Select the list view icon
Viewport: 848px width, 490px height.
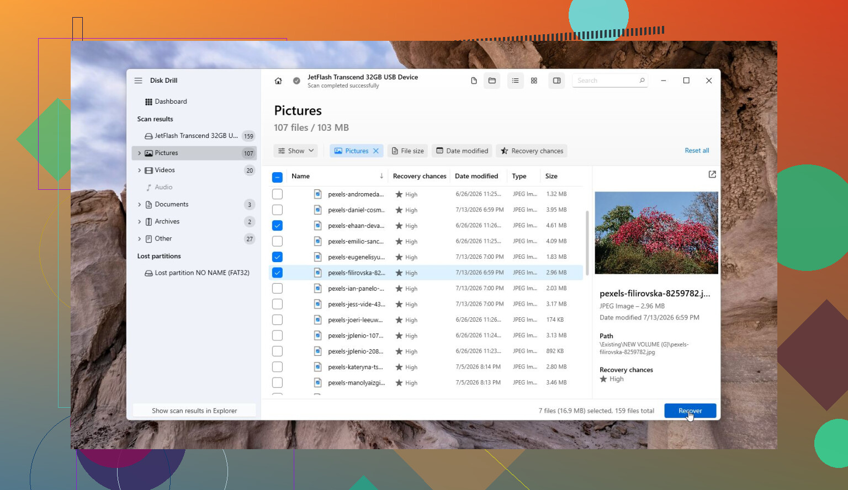click(515, 81)
